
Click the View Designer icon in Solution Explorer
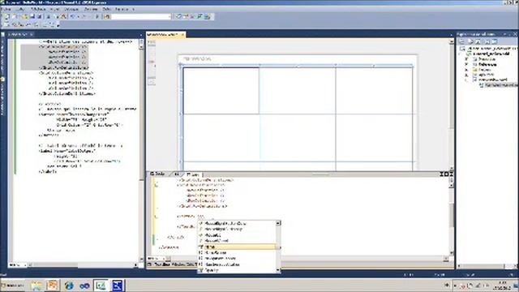[495, 41]
